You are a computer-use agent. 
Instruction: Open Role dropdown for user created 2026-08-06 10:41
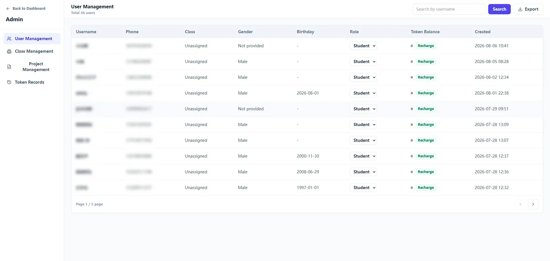[363, 46]
